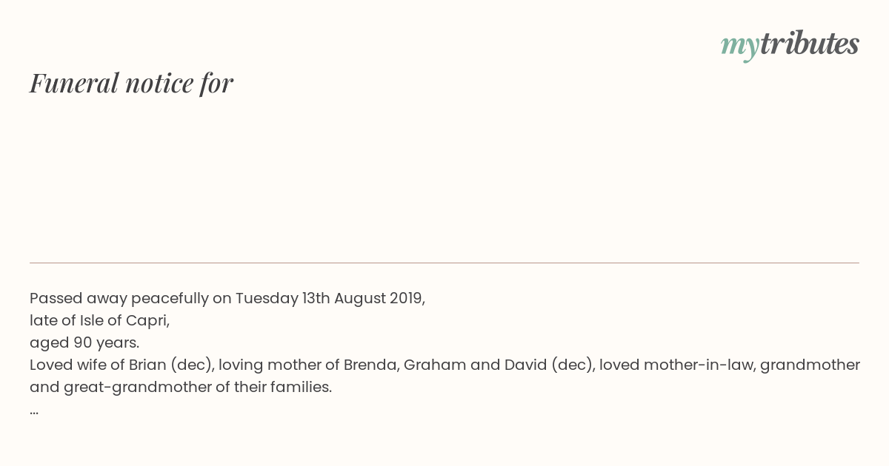
Task: Click "late of Isle of Capri" text
Action: coord(100,320)
